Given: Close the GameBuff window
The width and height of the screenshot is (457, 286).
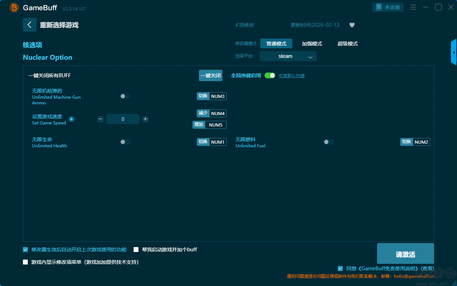Looking at the screenshot, I should (x=451, y=7).
